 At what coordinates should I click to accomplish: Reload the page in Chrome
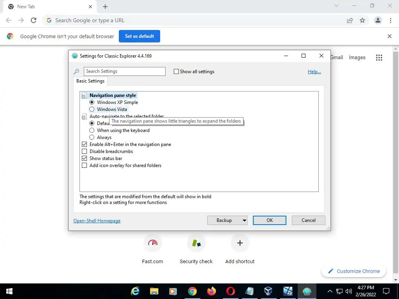[34, 20]
